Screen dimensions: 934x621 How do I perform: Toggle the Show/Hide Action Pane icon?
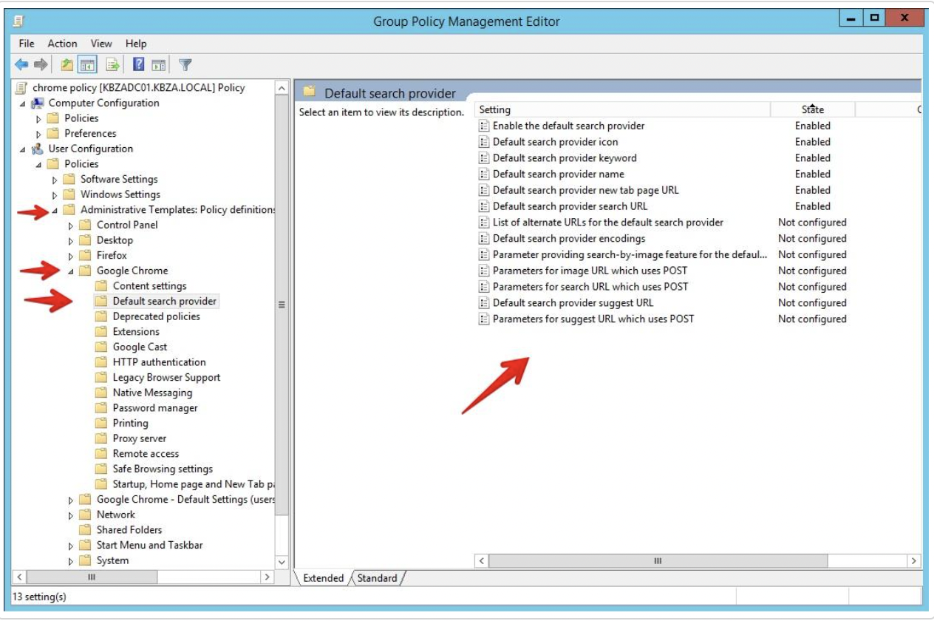coord(158,65)
